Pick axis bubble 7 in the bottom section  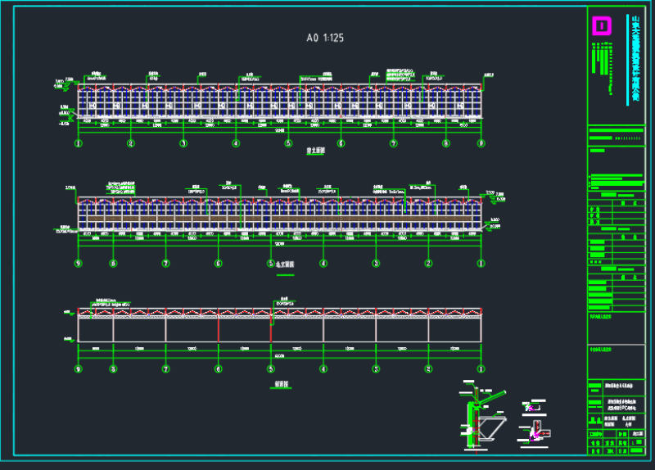click(165, 369)
